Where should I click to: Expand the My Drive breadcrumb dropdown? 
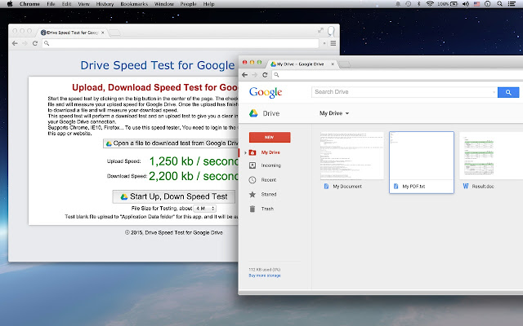click(334, 113)
